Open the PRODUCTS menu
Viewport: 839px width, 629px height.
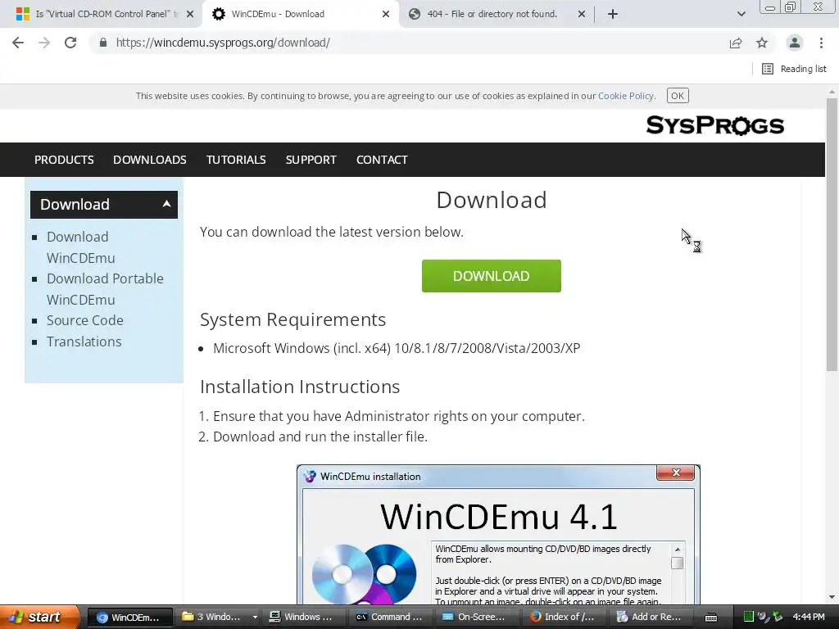[64, 160]
